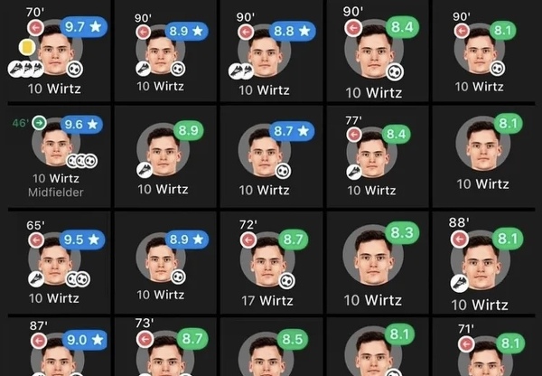
Task: Click the 9.6 star rating badge
Action: coord(81,125)
